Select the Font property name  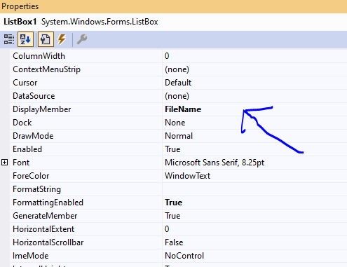(21, 163)
